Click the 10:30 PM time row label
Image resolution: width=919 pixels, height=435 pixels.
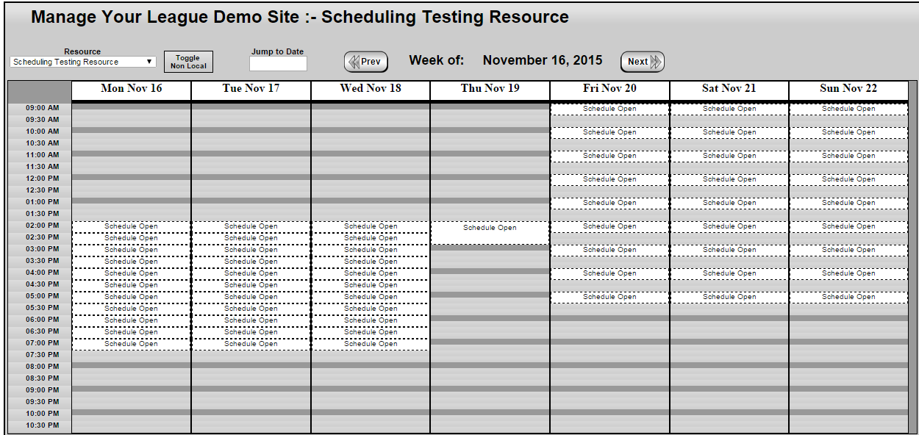[x=42, y=425]
